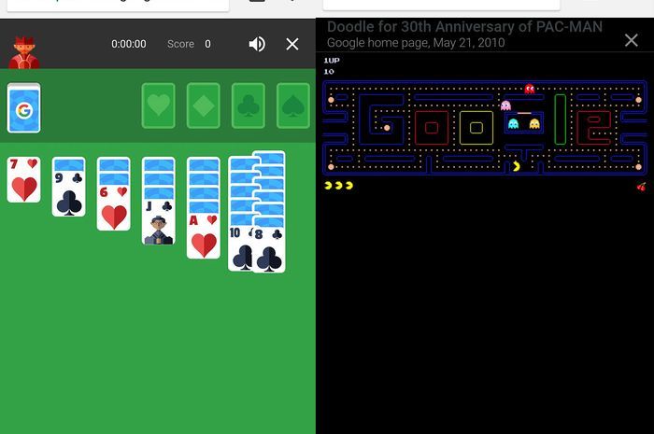Click the yellow Pac-Man character in maze

click(x=517, y=166)
